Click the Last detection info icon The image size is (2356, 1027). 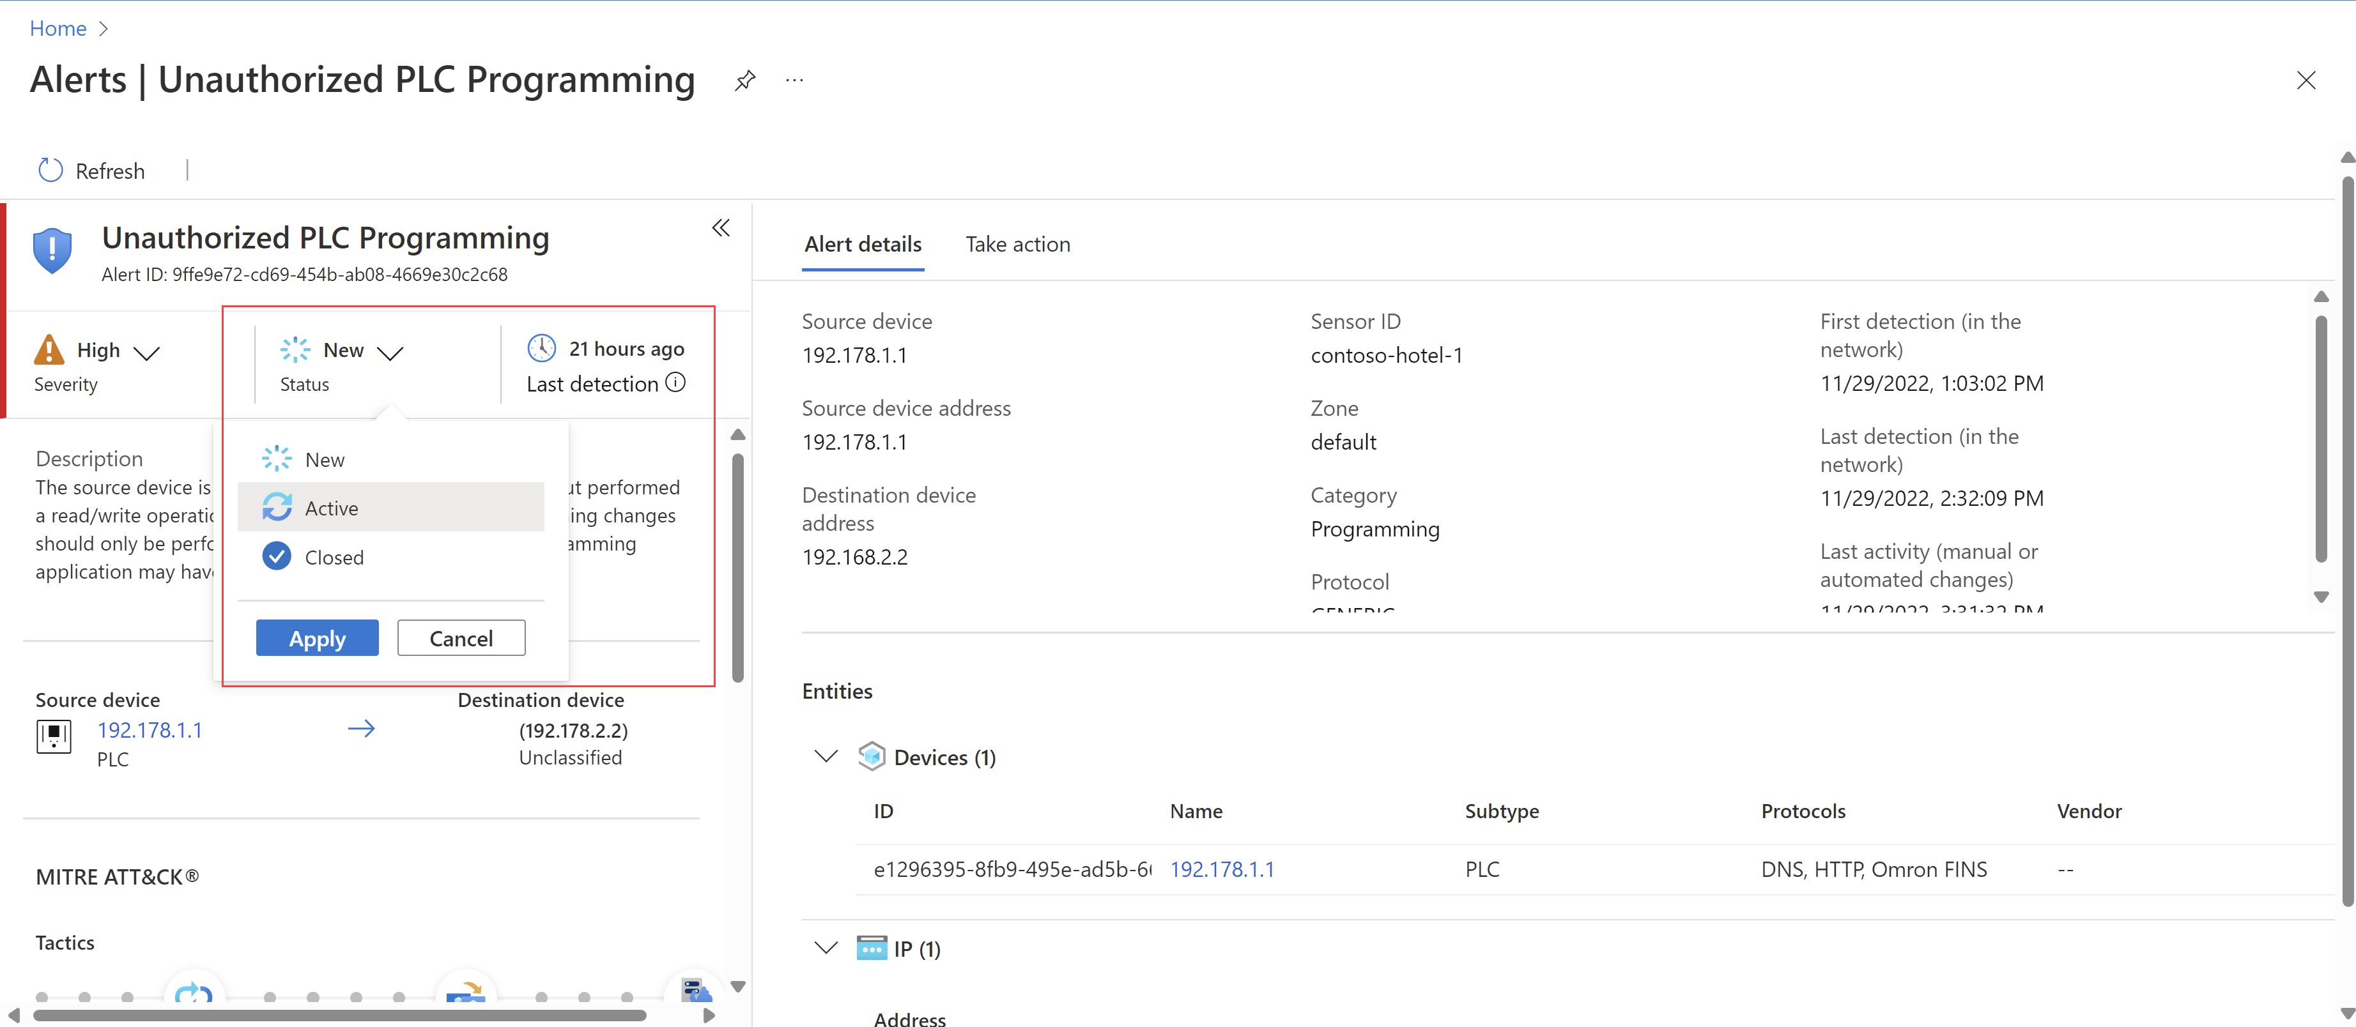click(x=675, y=383)
